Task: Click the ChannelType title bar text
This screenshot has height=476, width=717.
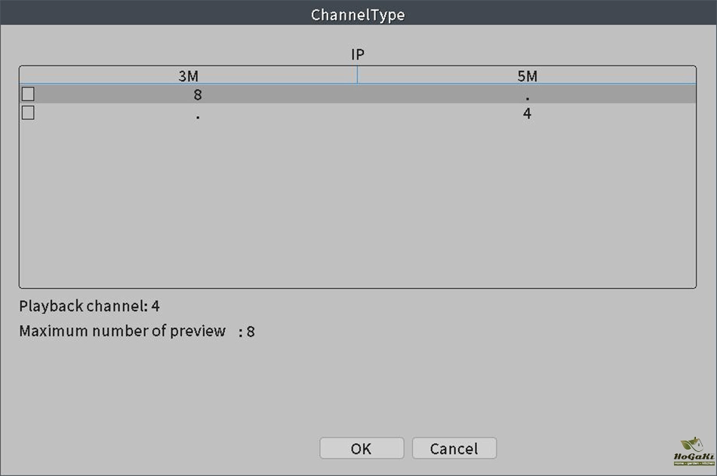Action: 358,15
